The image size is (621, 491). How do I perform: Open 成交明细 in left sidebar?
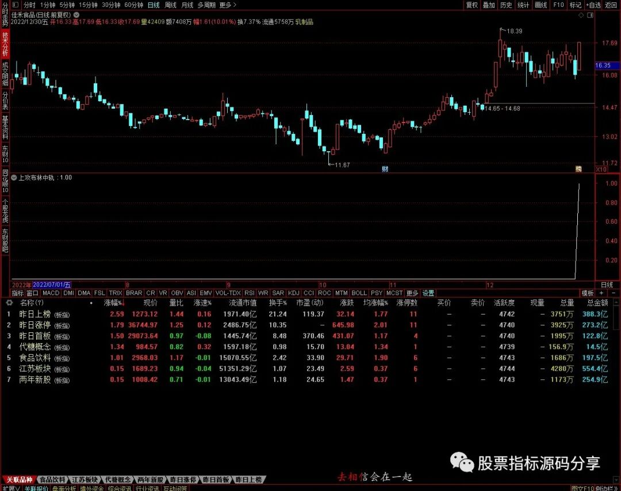pyautogui.click(x=5, y=74)
